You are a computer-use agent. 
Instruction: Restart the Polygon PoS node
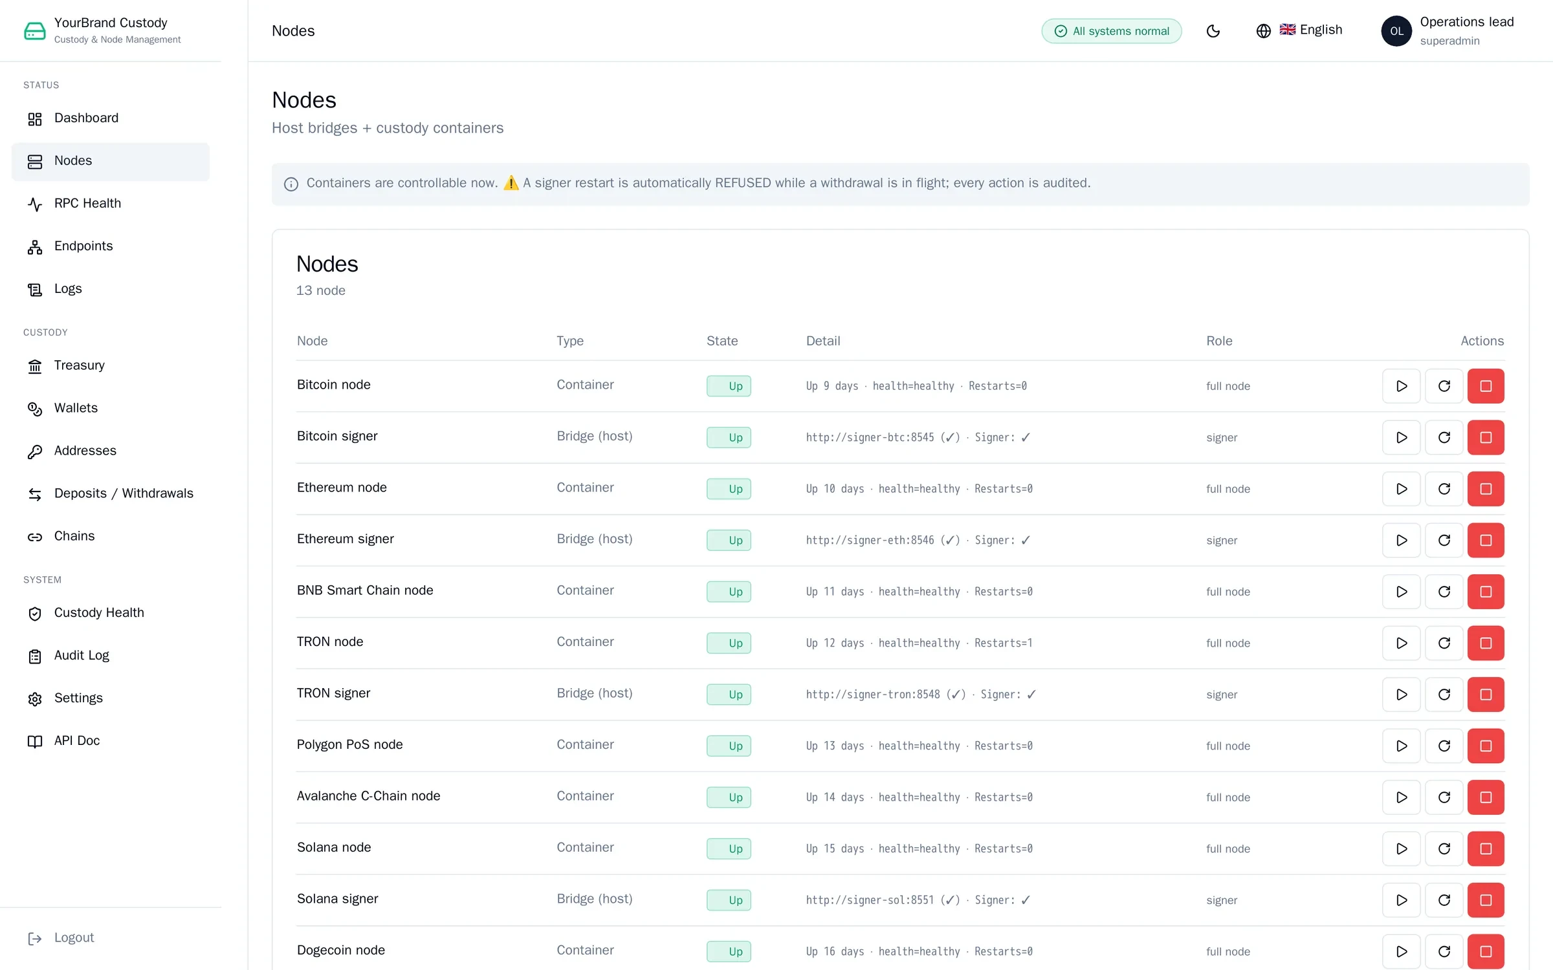(x=1444, y=746)
